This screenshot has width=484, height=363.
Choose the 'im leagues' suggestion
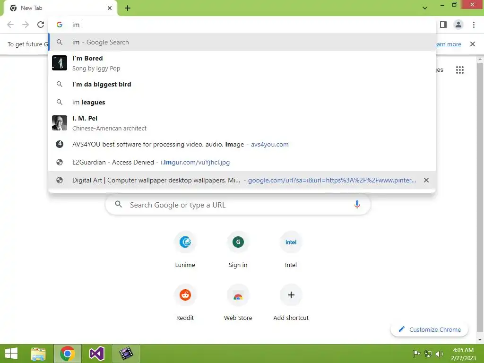tap(242, 102)
